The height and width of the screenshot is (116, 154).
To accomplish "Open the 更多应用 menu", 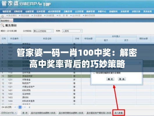I will click(x=147, y=12).
